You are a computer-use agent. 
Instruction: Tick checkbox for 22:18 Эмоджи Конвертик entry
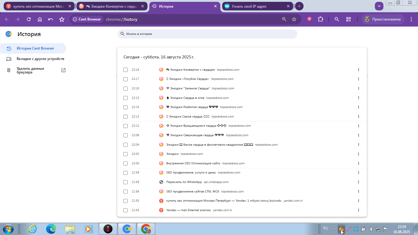pyautogui.click(x=125, y=70)
